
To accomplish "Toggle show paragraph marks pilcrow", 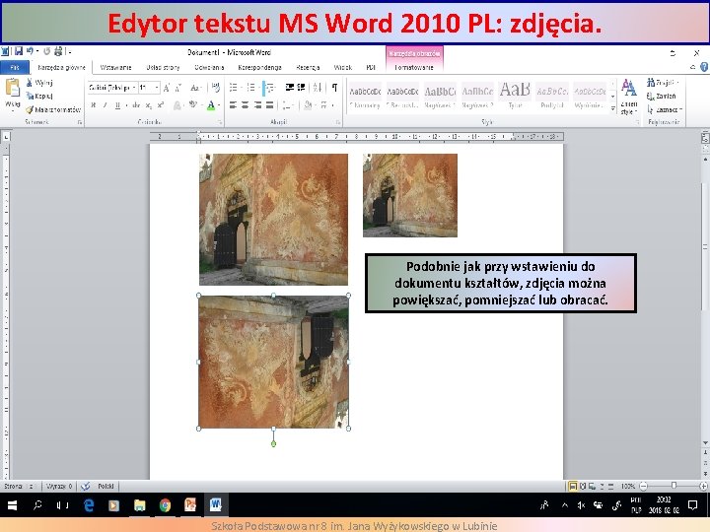I will [334, 88].
